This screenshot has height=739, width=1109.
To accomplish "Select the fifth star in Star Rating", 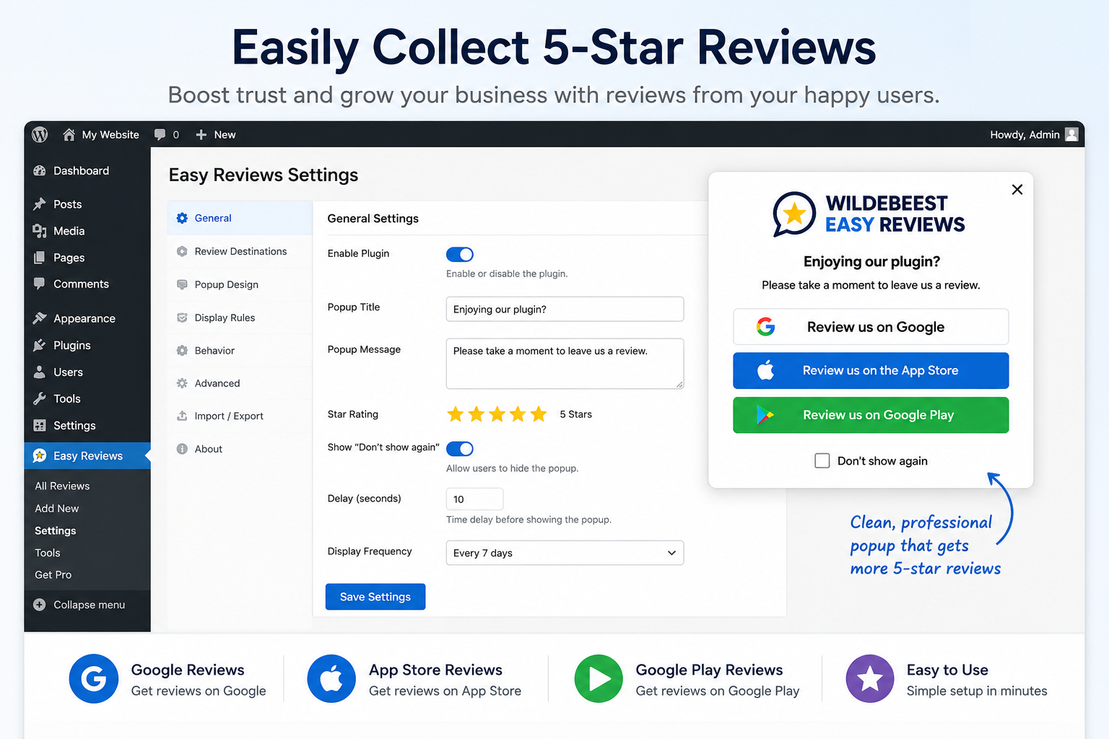I will (x=539, y=414).
